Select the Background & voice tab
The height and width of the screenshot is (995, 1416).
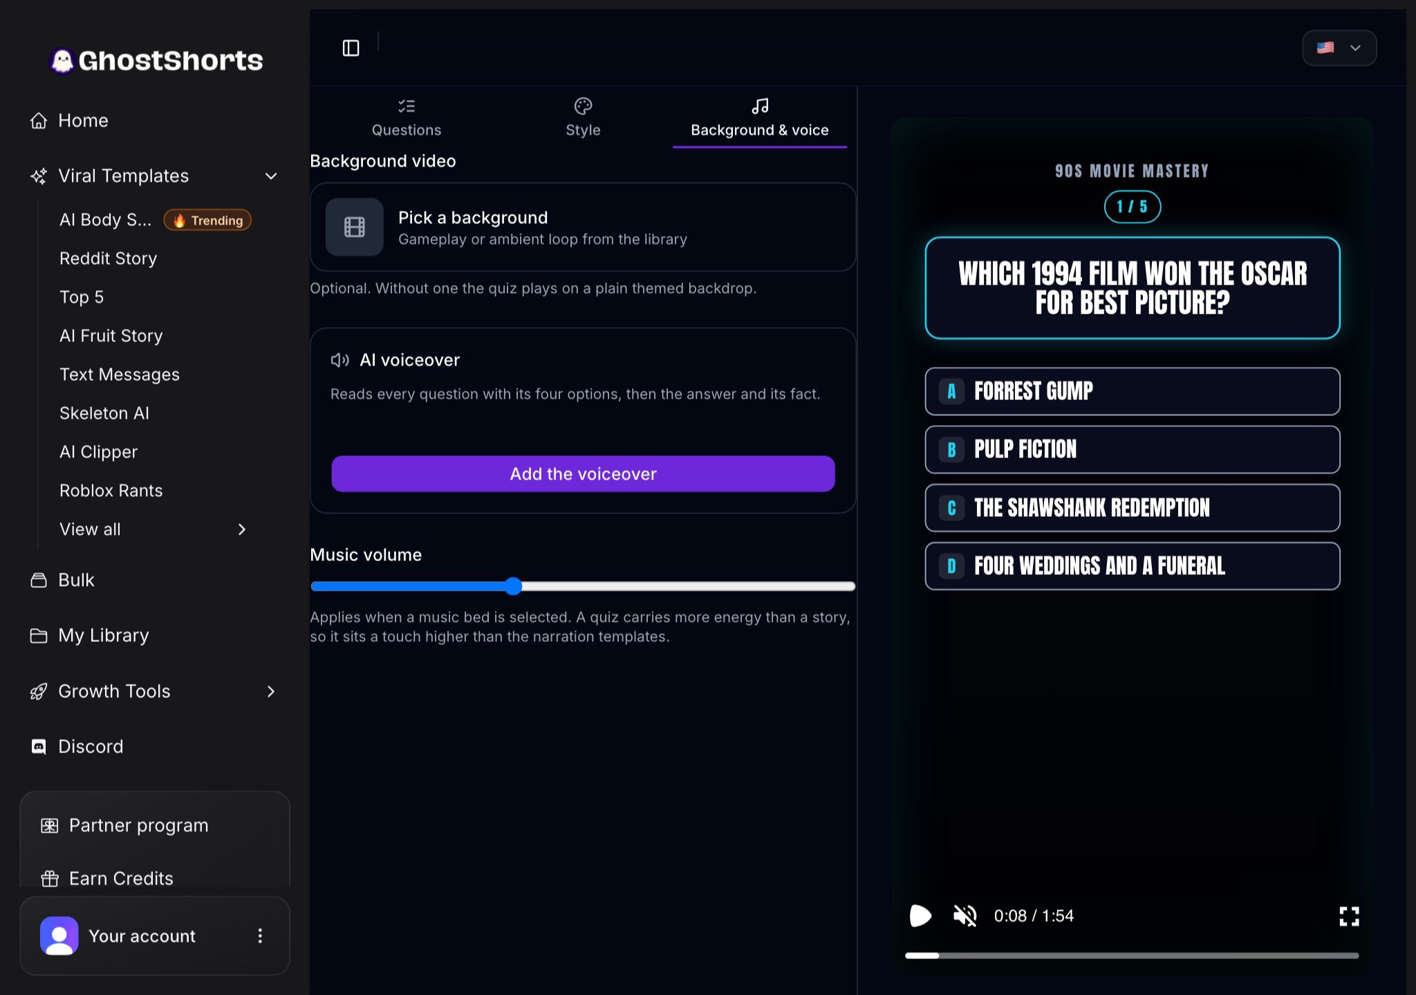pyautogui.click(x=760, y=118)
